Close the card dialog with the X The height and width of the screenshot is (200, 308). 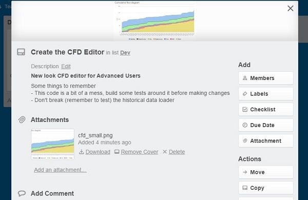pos(291,8)
